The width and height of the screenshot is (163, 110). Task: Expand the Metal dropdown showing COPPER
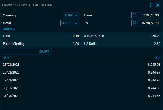[69, 23]
